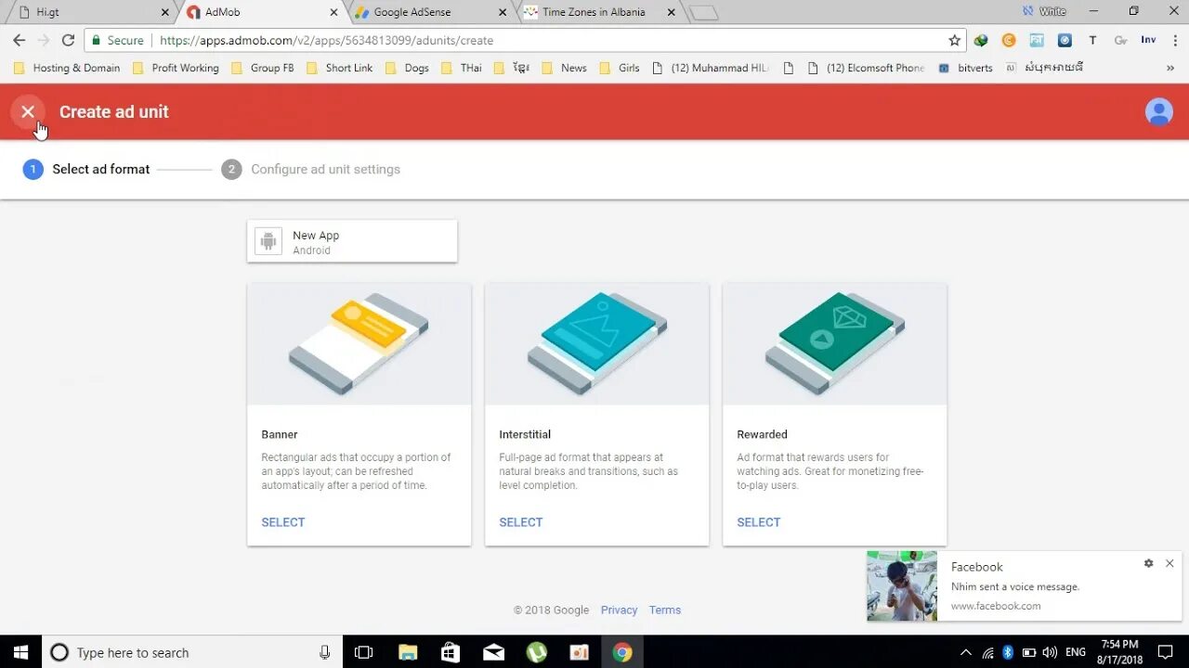This screenshot has height=668, width=1189.
Task: Close the AdMob browser tab
Action: [333, 13]
